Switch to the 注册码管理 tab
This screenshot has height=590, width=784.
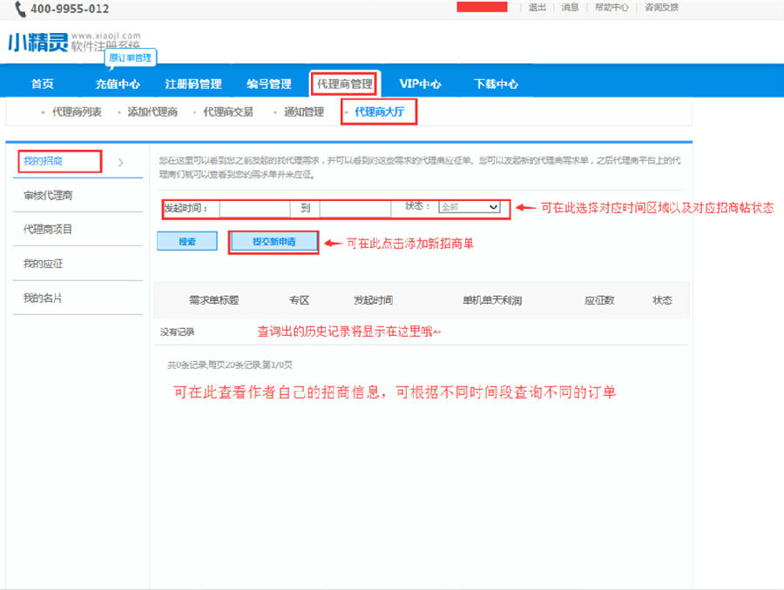193,84
